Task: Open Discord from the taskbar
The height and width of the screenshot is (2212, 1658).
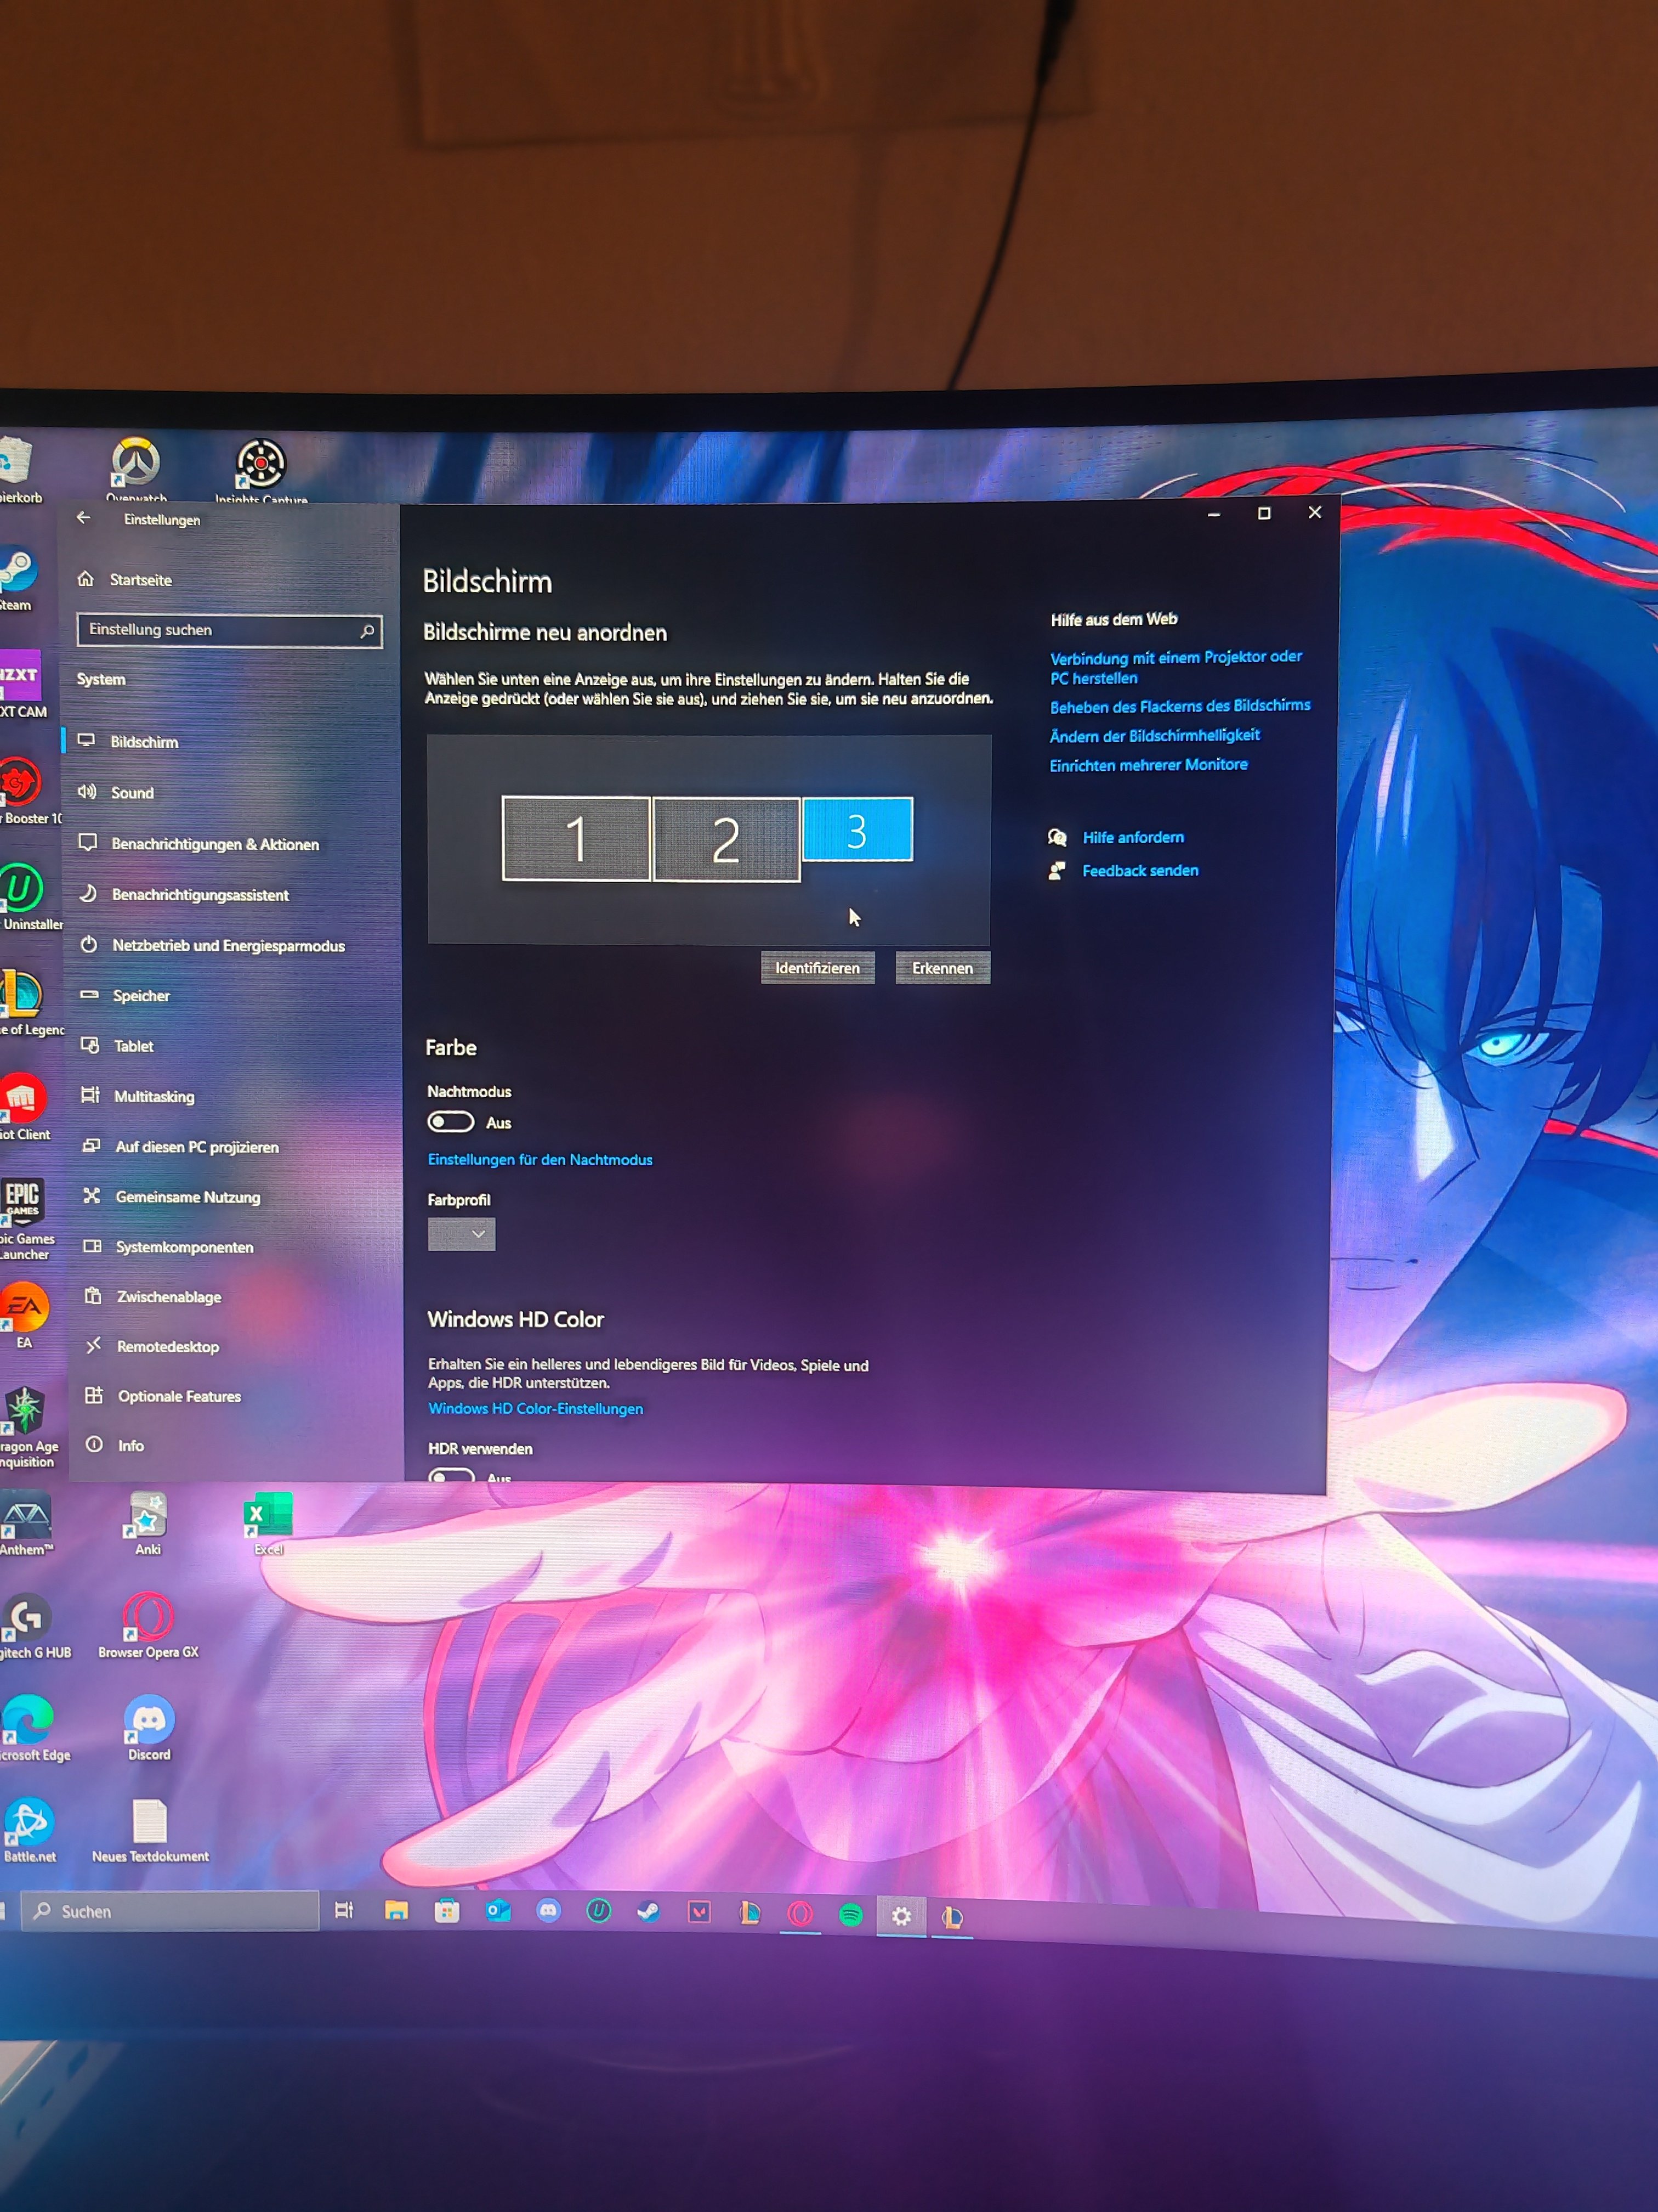Action: [x=548, y=1911]
